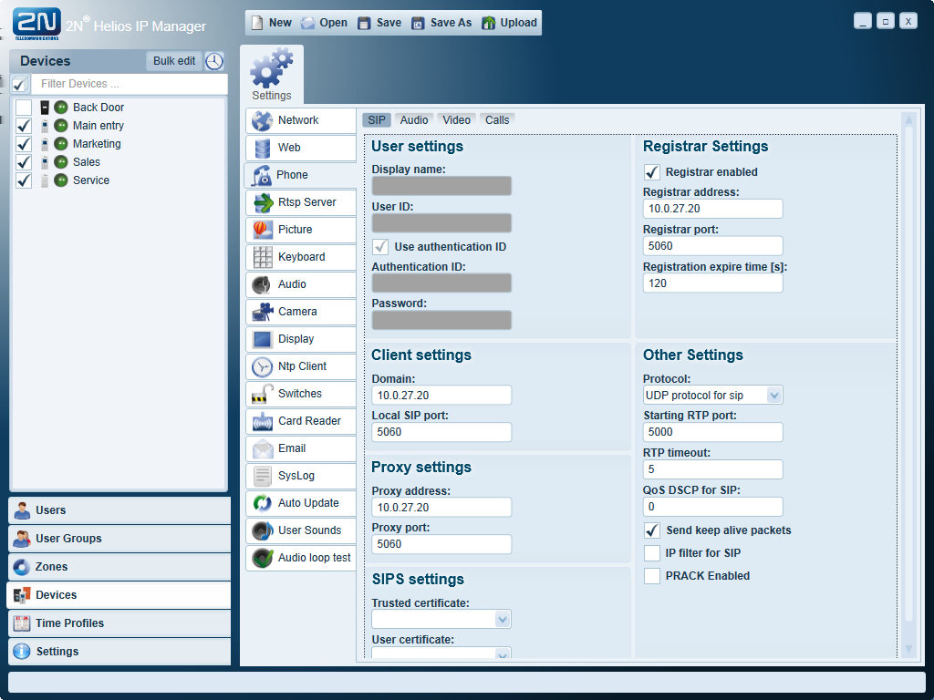Open the Audio loop test section
This screenshot has width=934, height=700.
(301, 559)
